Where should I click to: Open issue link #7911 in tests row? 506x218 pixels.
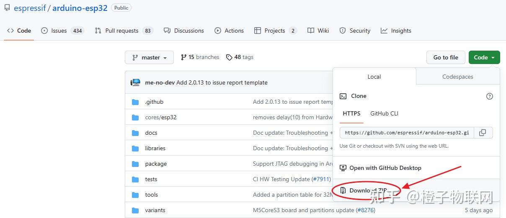(x=321, y=179)
